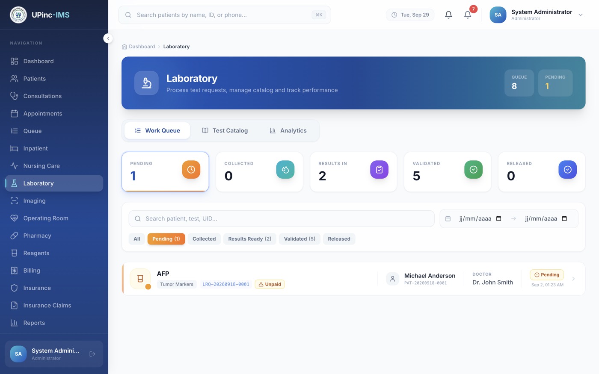Toggle the Results Ready (2) filter chip
This screenshot has width=599, height=374.
click(250, 239)
